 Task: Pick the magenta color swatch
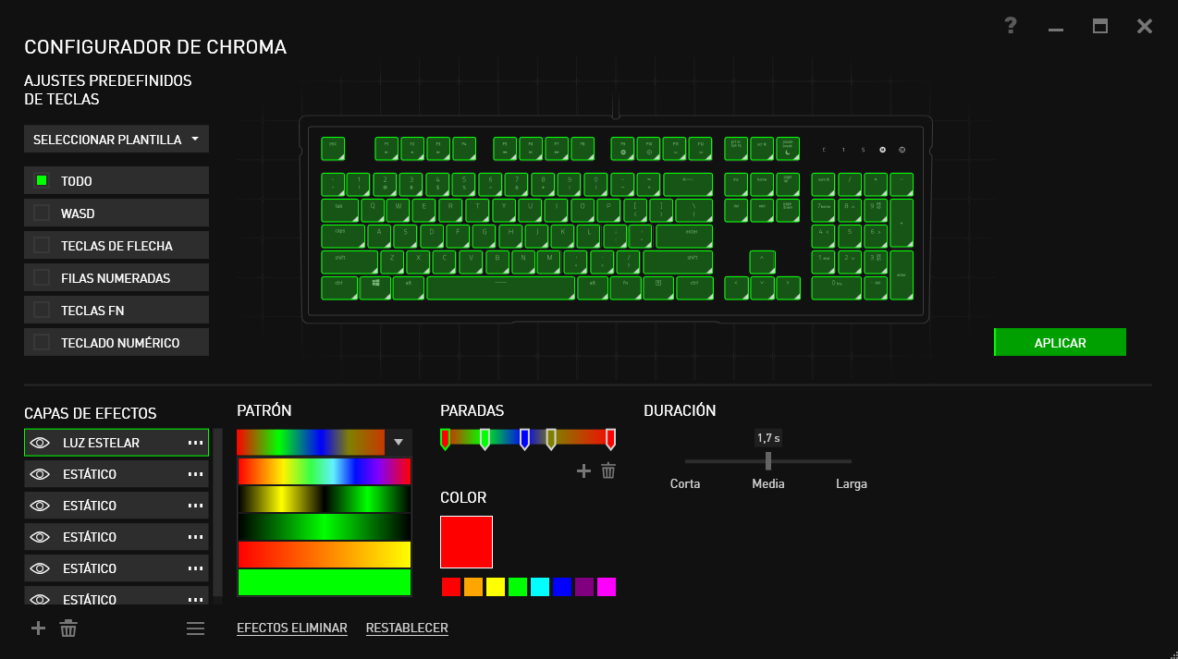(607, 587)
